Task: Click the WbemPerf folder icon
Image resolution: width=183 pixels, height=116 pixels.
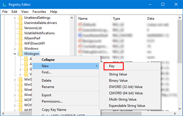Action: click(20, 38)
